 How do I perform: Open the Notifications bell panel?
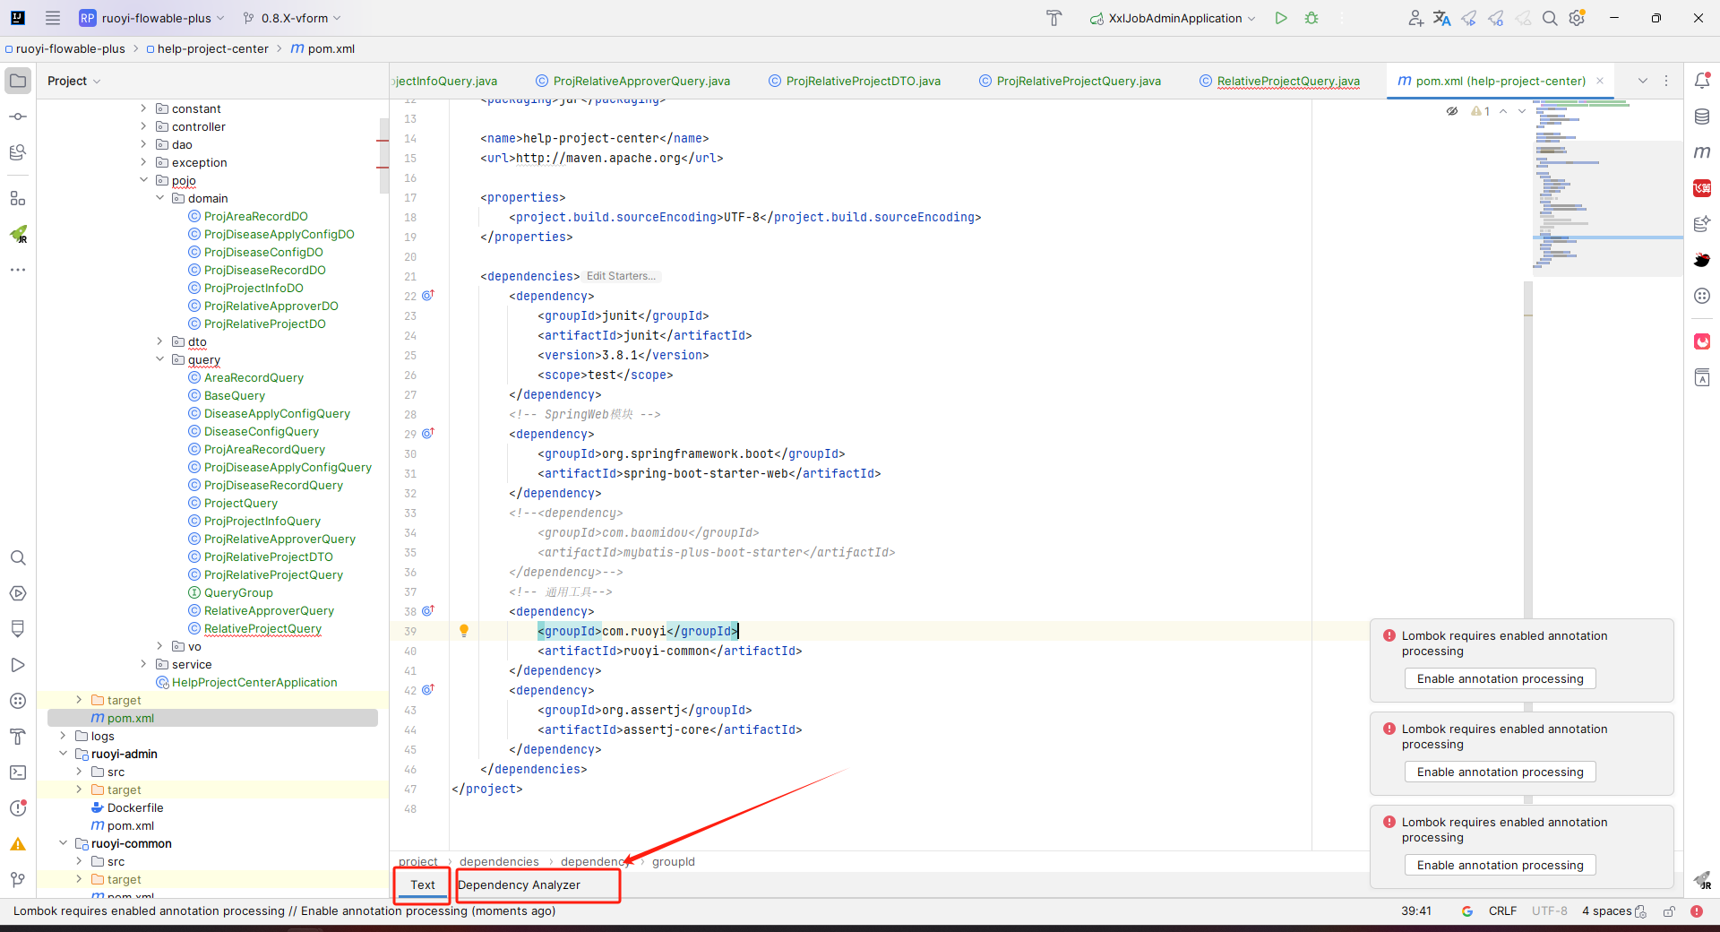(x=1702, y=81)
